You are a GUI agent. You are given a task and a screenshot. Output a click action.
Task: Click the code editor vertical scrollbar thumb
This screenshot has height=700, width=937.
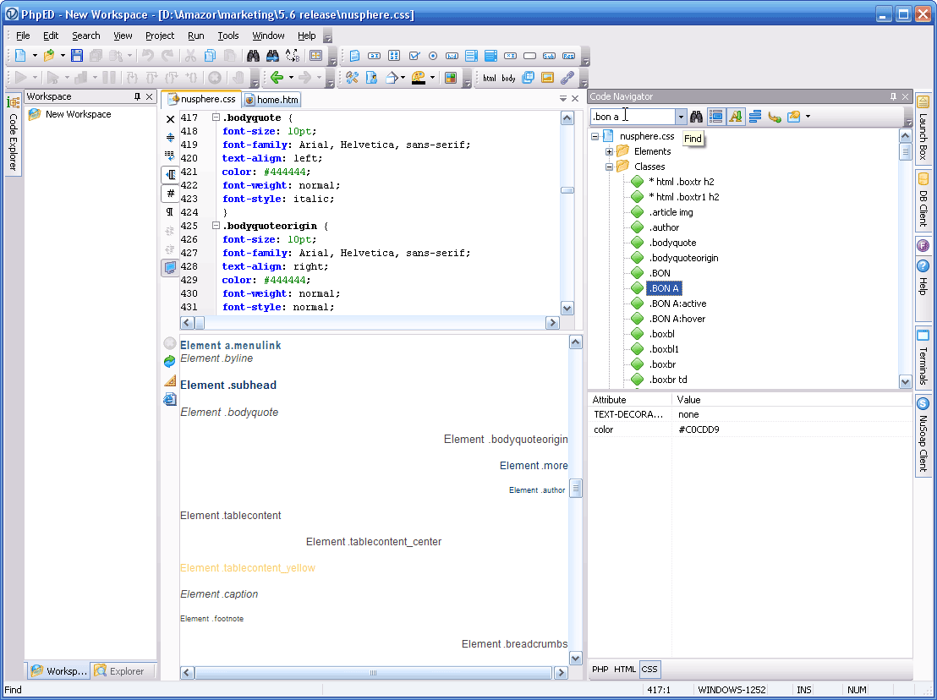[x=567, y=190]
